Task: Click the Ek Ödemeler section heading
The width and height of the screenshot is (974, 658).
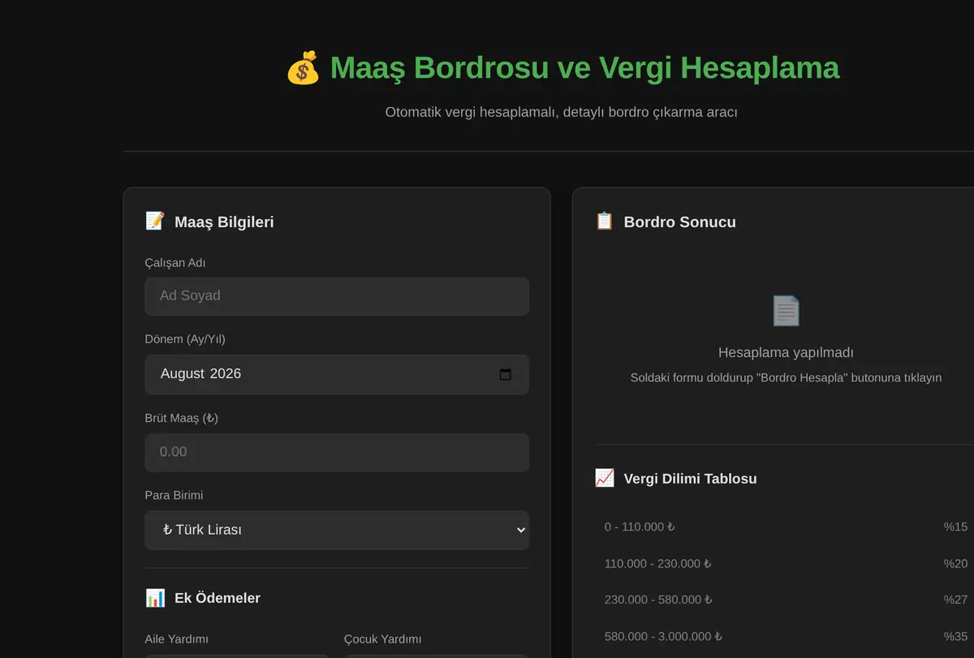Action: 218,598
